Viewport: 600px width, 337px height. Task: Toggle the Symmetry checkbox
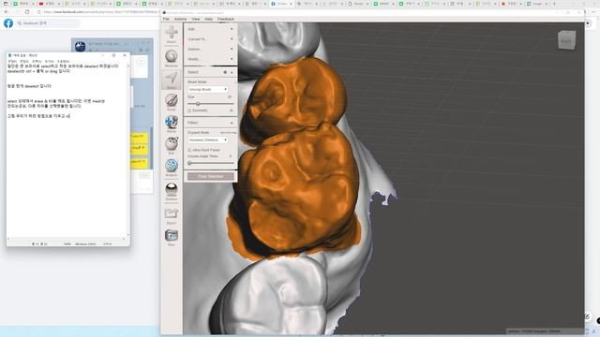[189, 110]
